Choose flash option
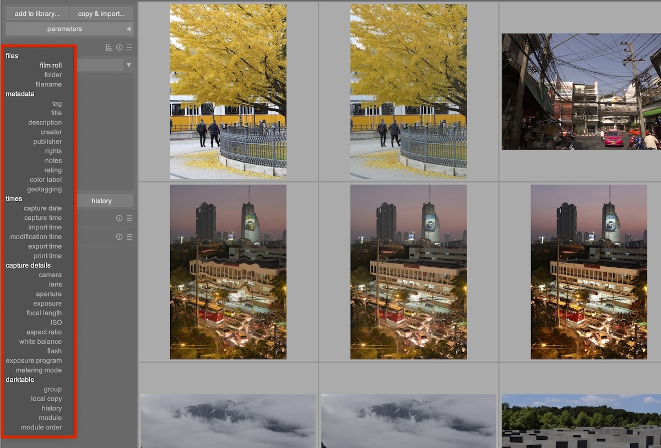This screenshot has height=448, width=661. pyautogui.click(x=55, y=351)
